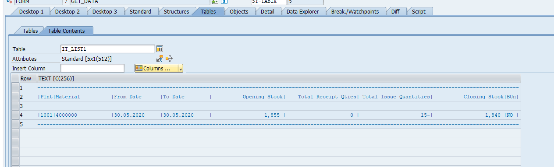Image resolution: width=554 pixels, height=167 pixels.
Task: Select row 4 using its row selector
Action: coord(15,115)
